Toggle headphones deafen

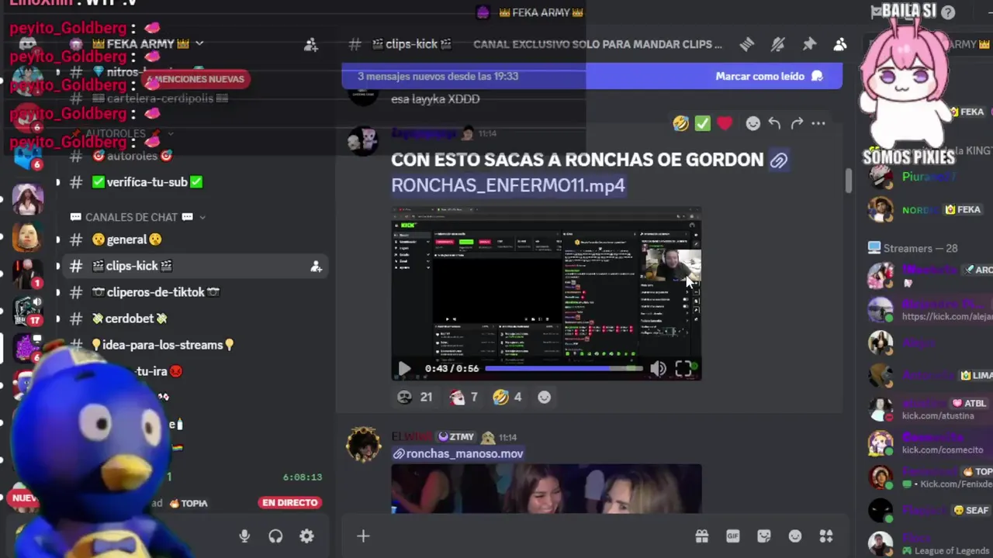click(x=275, y=536)
